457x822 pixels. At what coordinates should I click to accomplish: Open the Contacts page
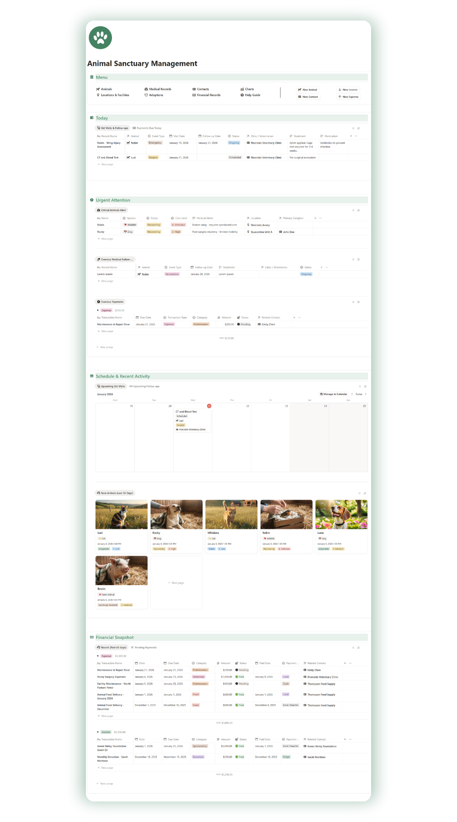[x=201, y=89]
